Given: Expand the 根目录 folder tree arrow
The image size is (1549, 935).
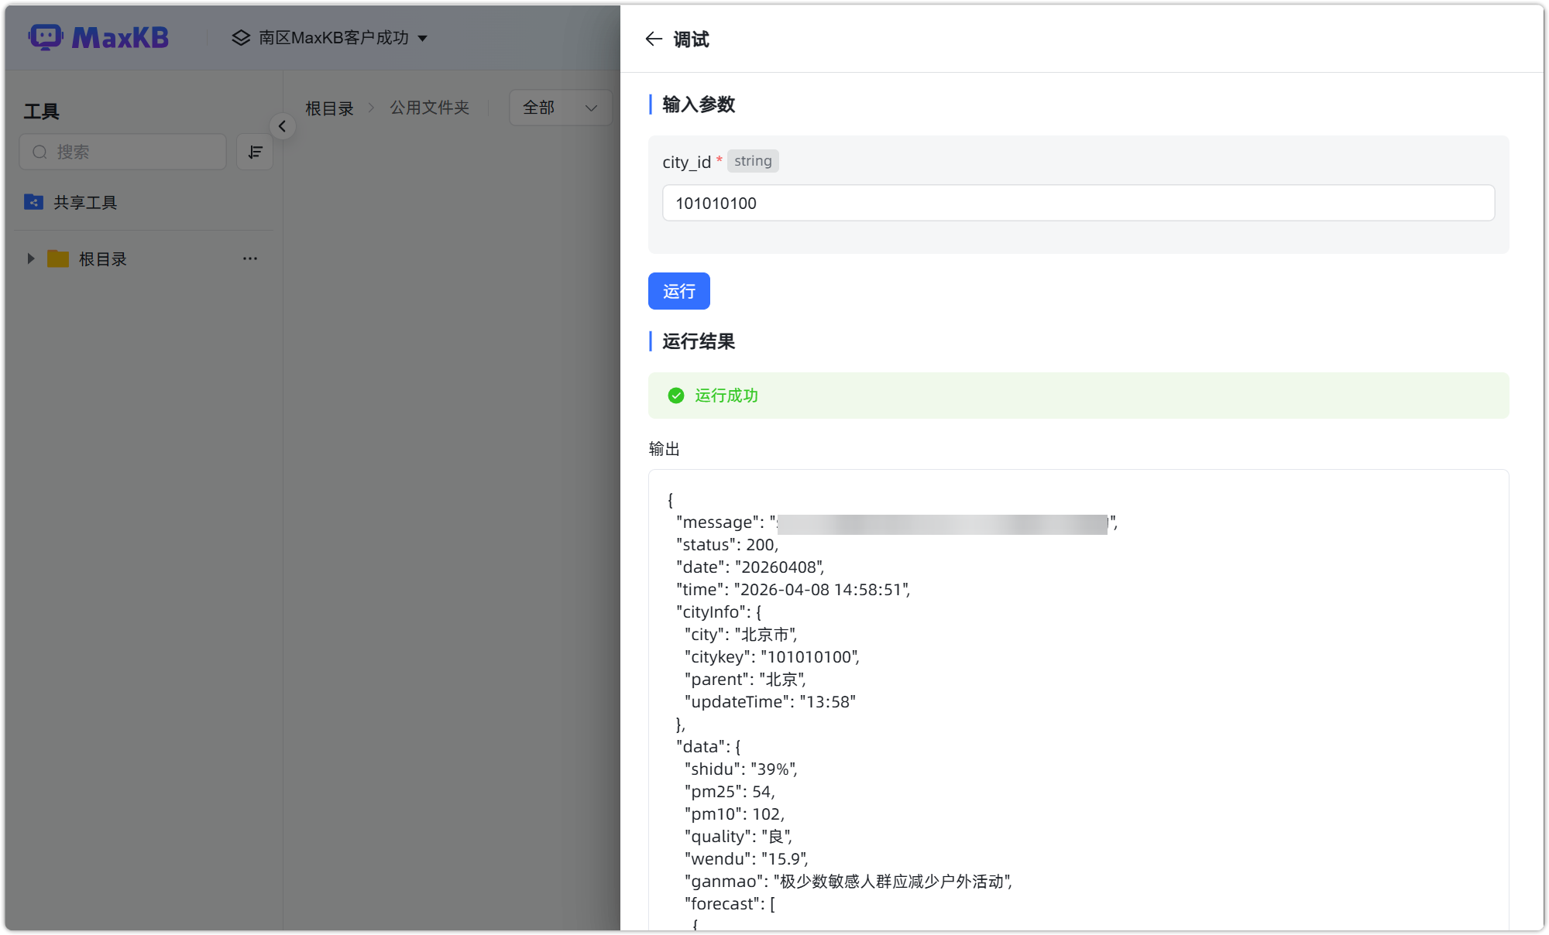Looking at the screenshot, I should tap(31, 259).
